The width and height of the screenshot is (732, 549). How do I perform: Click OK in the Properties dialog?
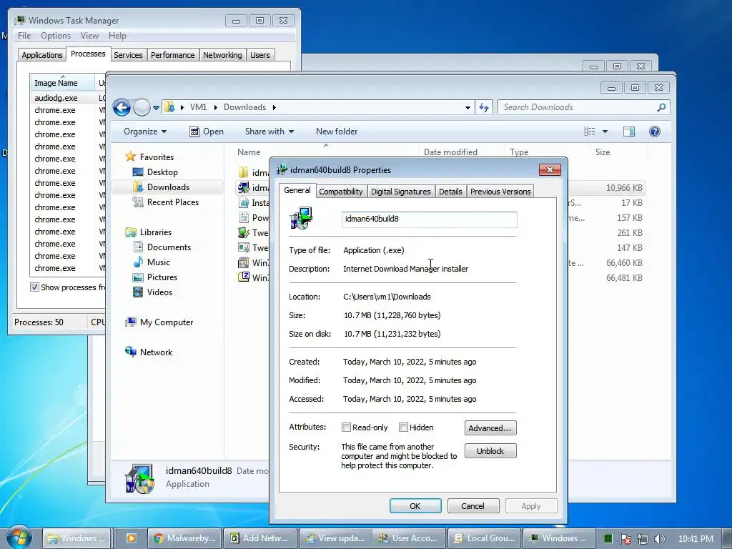[x=415, y=506]
